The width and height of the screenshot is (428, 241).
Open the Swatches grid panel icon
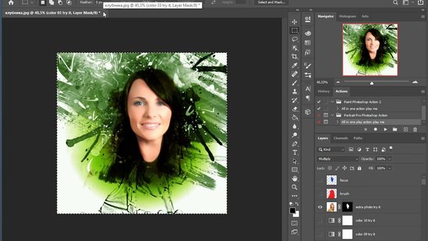[x=308, y=43]
